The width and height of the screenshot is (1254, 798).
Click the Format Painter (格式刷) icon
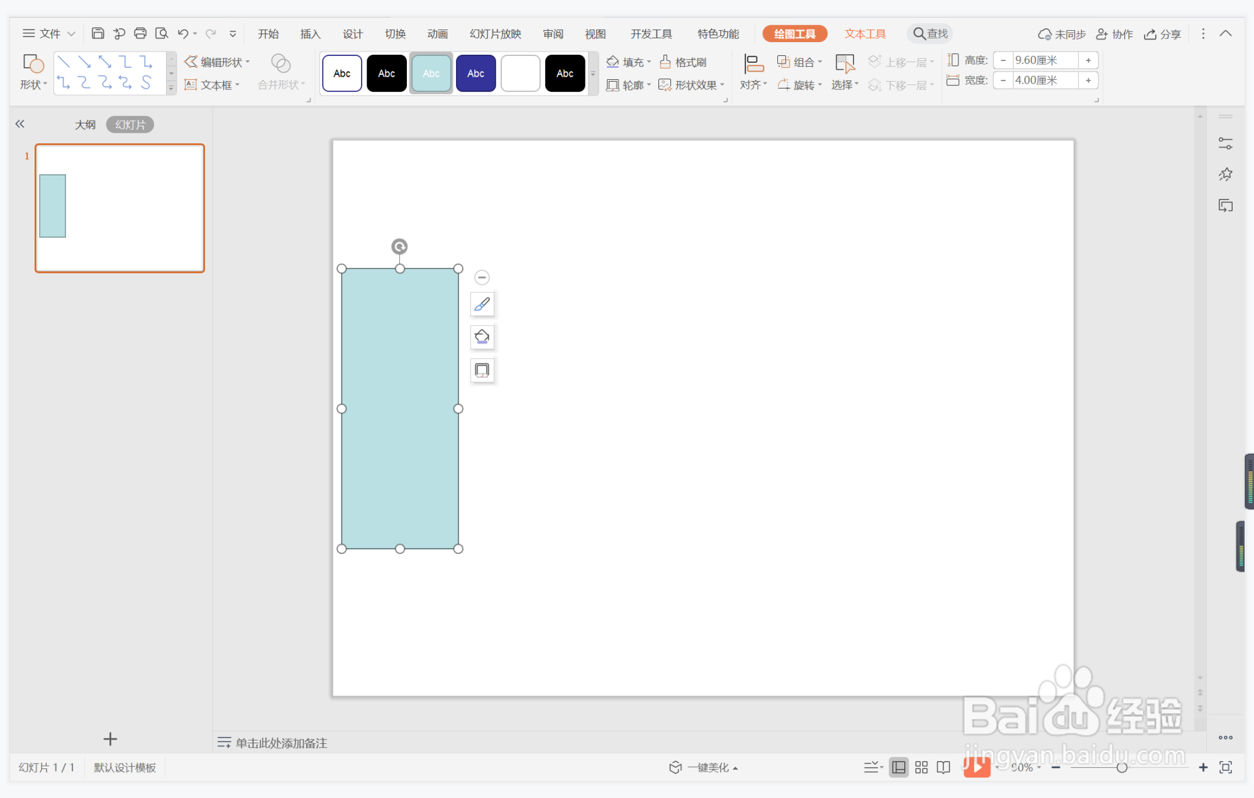pos(665,62)
